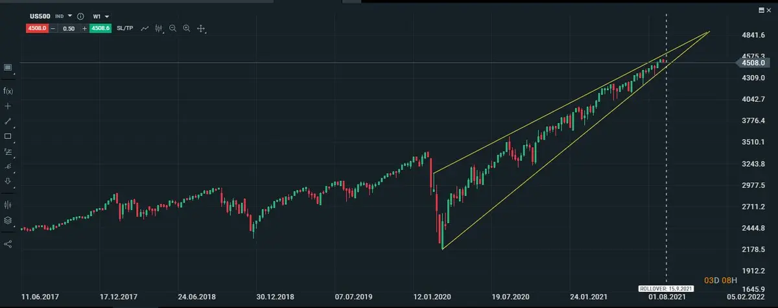Select the rectangle shape tool
The width and height of the screenshot is (778, 308).
tap(8, 136)
